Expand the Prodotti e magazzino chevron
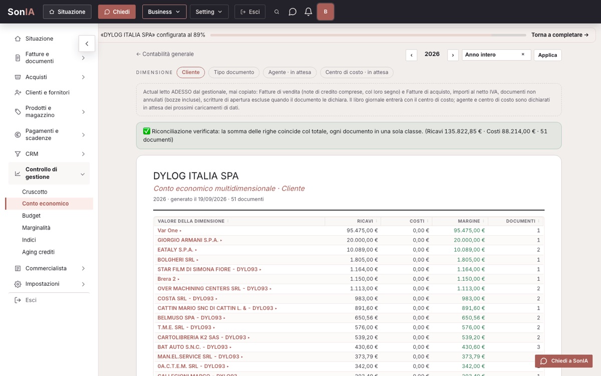Viewport: 601px width, 376px height. pos(83,112)
